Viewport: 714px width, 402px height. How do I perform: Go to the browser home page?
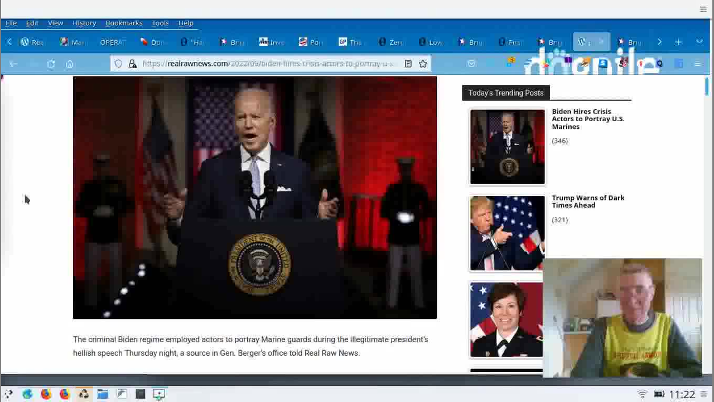point(70,64)
